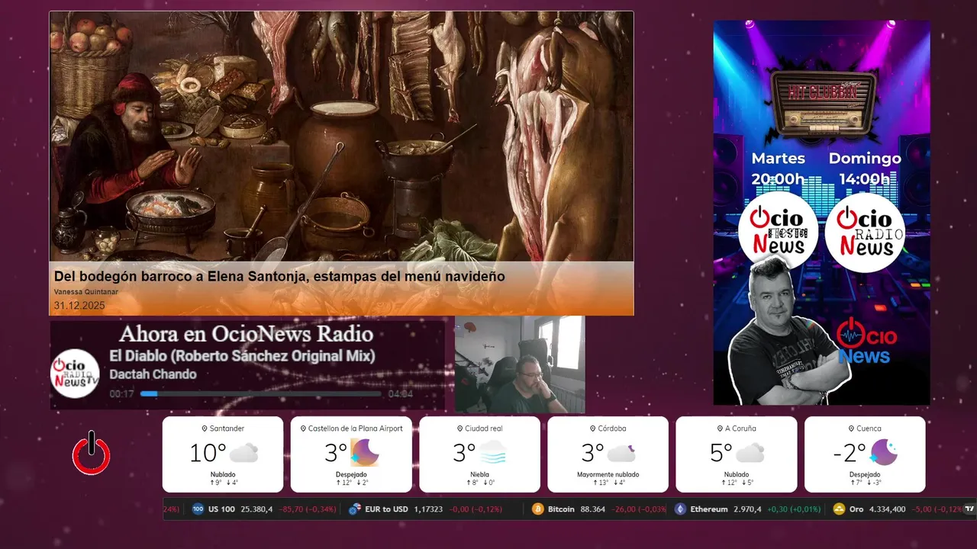
Task: Click the Ocio Fiesta News circular logo
Action: click(x=778, y=232)
